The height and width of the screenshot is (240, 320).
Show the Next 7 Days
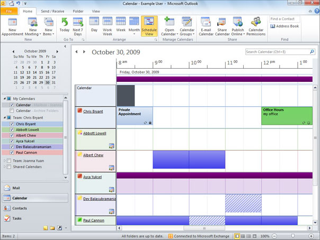tap(78, 26)
